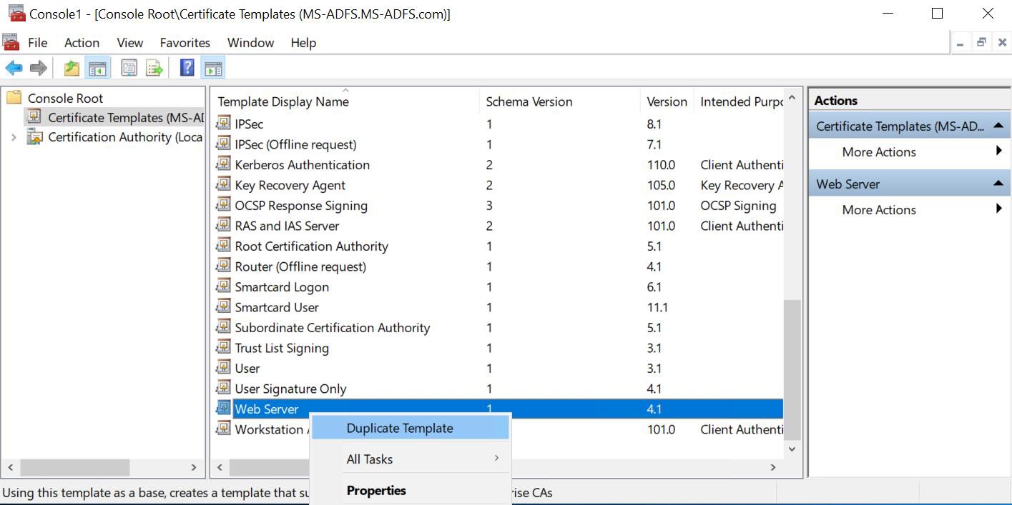Expand the Certification Authority tree node

(14, 137)
